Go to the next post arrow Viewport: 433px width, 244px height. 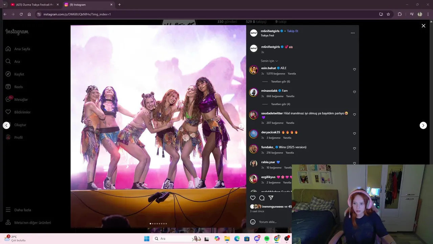[423, 125]
